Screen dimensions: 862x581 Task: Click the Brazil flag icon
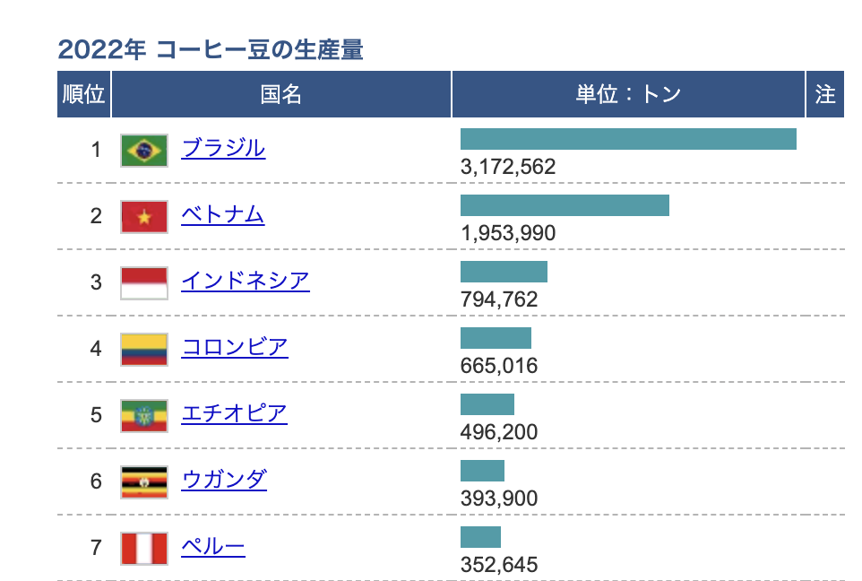point(144,150)
